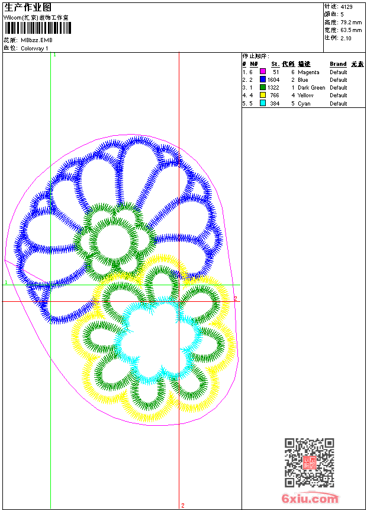Select the Blue color swatch
Screen dimensions: 367x510
(263, 79)
